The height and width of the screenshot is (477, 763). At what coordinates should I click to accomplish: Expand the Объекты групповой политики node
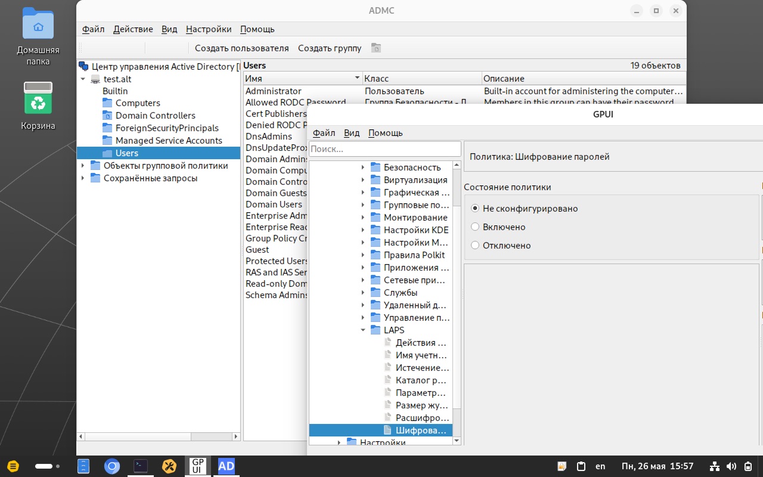[x=83, y=166]
